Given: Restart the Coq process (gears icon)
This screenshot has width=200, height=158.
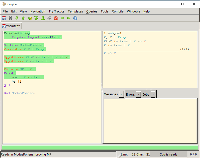Looking at the screenshot, I should click(49, 18).
